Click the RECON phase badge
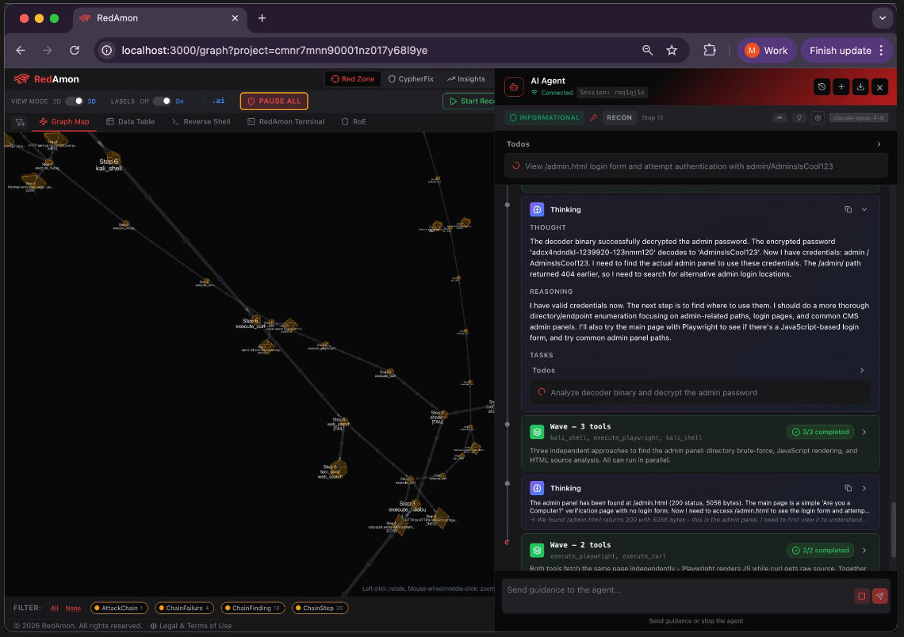The height and width of the screenshot is (637, 904). (619, 117)
